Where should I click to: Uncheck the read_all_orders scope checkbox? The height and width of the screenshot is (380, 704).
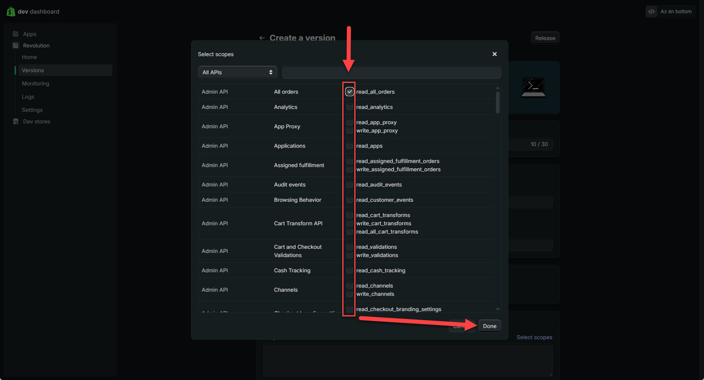[x=349, y=92]
